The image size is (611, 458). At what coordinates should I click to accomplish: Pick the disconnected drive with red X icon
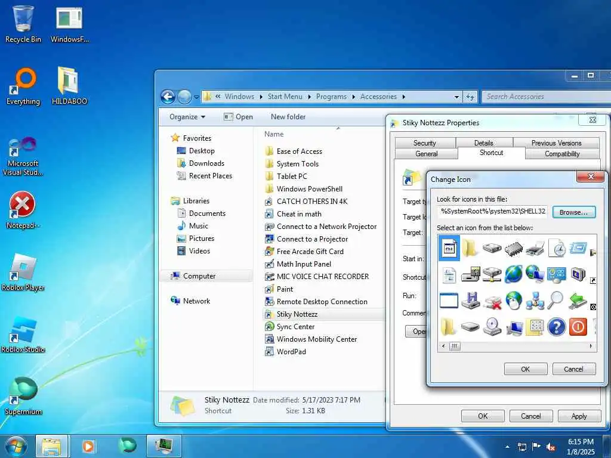[492, 301]
